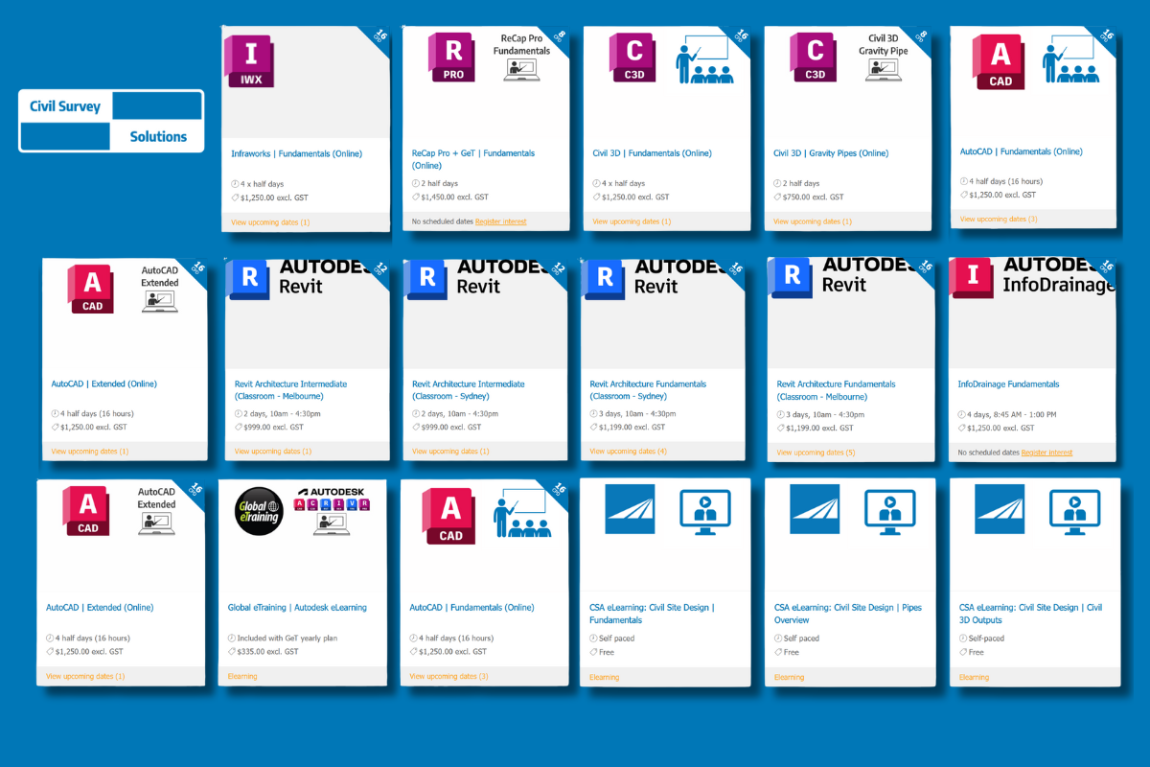Click laptop icon under 'Civil 3D Gravity Pipe'
The image size is (1150, 767).
(x=883, y=68)
